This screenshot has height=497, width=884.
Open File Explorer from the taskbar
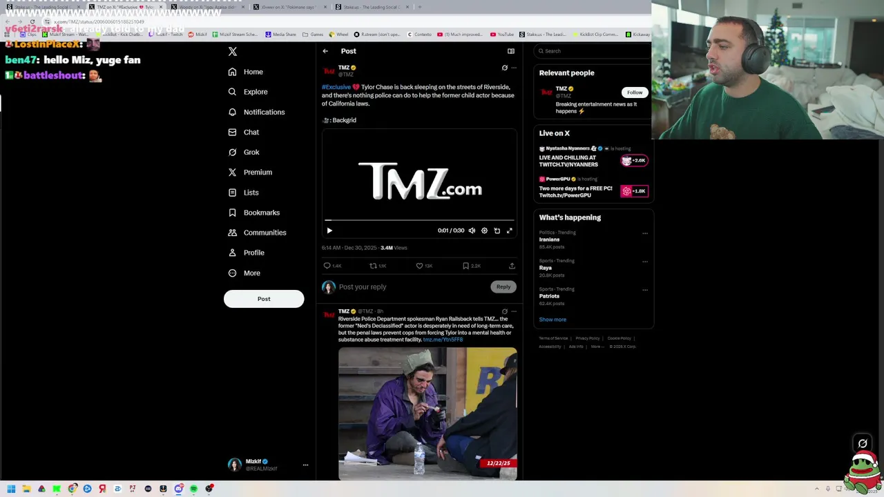tap(26, 489)
